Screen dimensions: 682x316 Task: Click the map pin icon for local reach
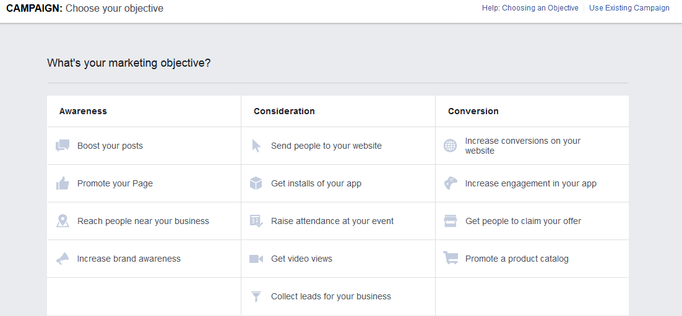(x=63, y=221)
